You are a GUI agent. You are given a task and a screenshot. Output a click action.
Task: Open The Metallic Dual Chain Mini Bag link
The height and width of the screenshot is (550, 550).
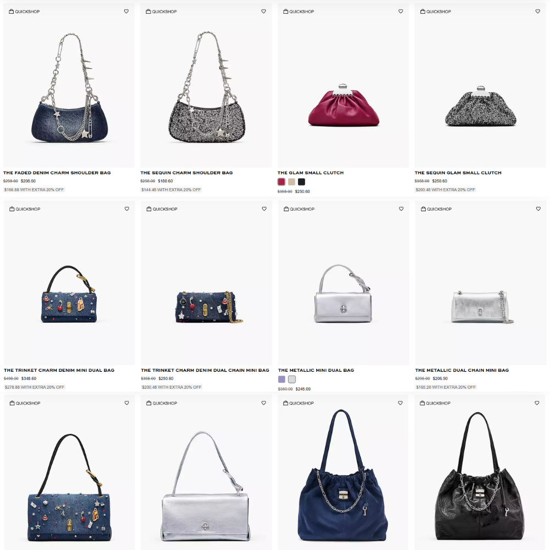click(462, 370)
